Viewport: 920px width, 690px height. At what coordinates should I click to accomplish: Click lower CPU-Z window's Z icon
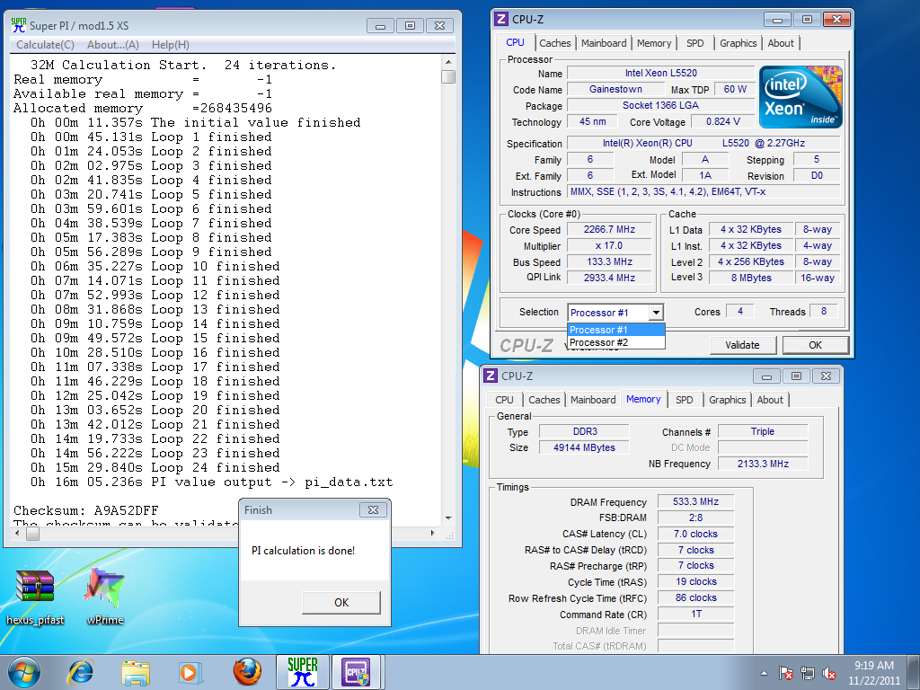[491, 376]
